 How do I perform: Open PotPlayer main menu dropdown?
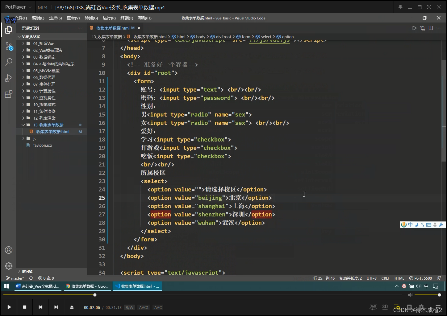(x=18, y=7)
